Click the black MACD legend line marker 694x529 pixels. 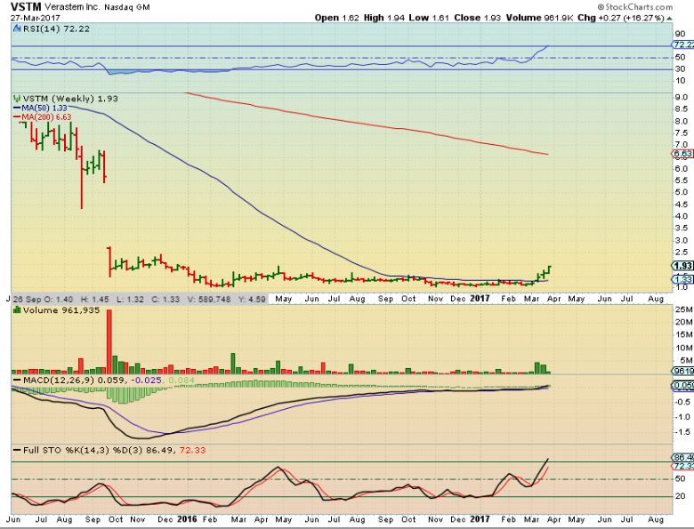(17, 380)
